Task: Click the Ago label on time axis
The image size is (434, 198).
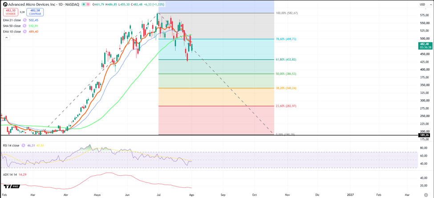Action: point(191,195)
